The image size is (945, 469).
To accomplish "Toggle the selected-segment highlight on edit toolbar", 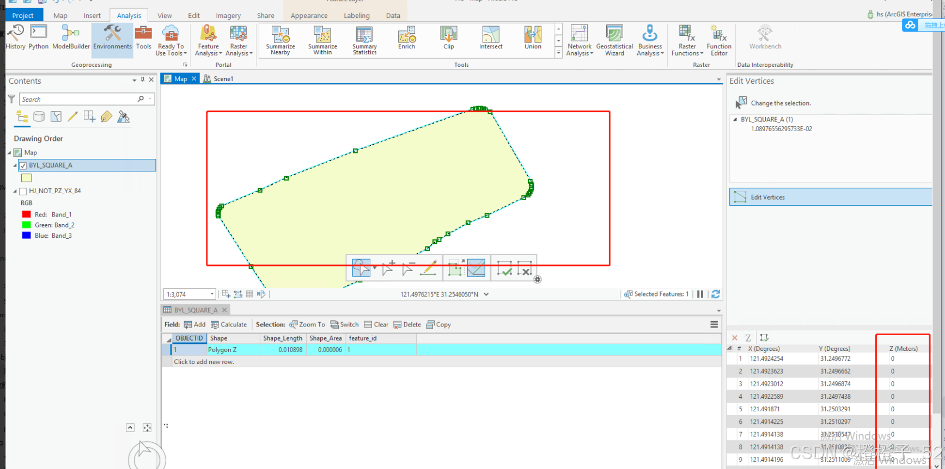I will click(x=476, y=268).
